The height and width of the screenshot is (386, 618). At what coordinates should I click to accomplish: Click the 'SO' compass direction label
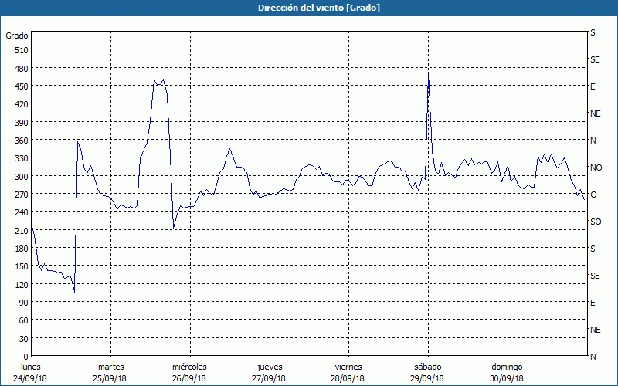(596, 222)
